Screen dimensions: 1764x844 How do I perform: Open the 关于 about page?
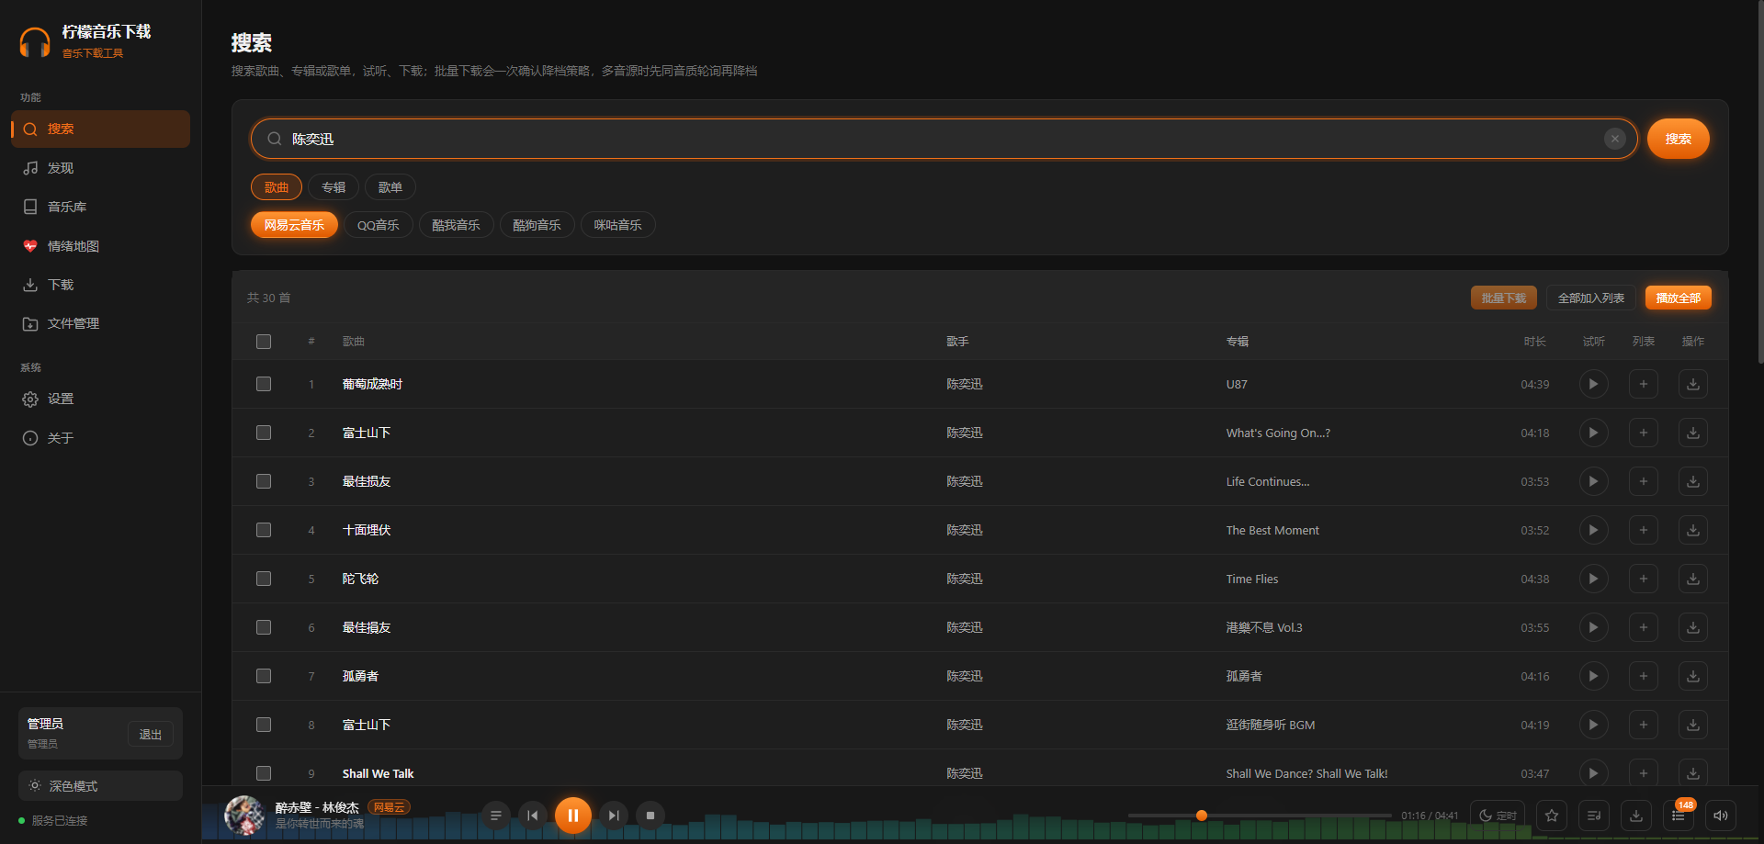click(100, 438)
